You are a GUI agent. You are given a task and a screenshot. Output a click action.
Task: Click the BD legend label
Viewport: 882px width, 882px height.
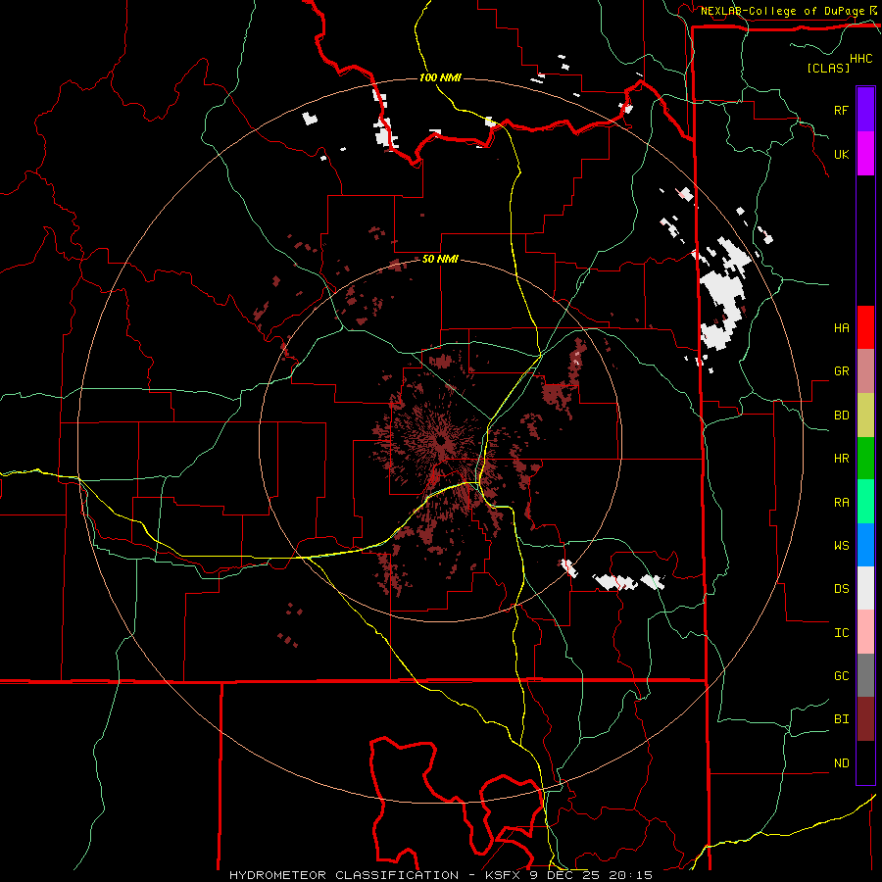tap(841, 416)
